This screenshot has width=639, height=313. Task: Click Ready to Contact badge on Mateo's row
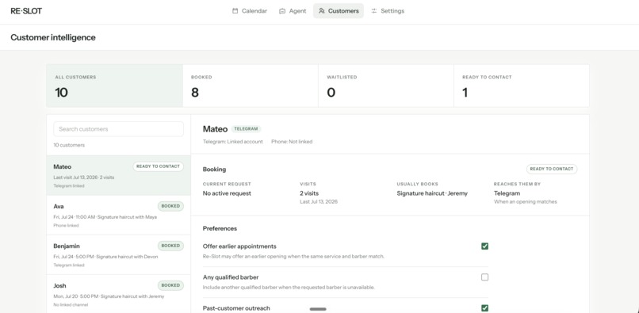pyautogui.click(x=158, y=166)
